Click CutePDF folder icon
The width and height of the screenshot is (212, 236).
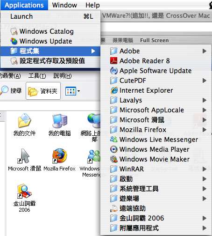(x=113, y=81)
